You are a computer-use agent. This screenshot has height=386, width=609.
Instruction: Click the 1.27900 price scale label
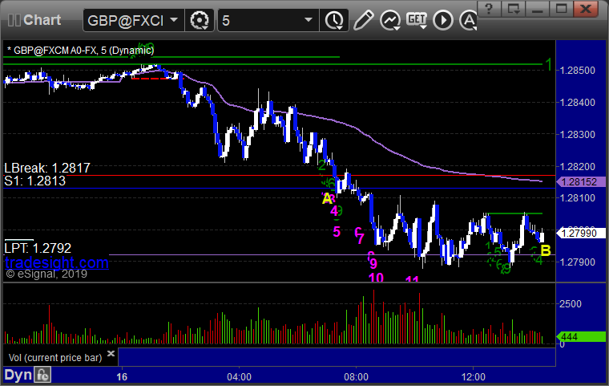[x=578, y=262]
